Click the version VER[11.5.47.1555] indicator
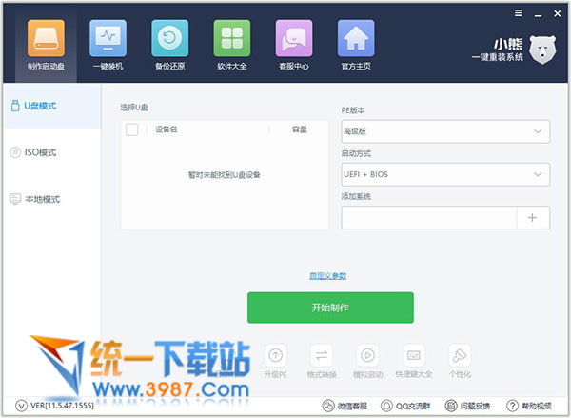Image resolution: width=571 pixels, height=418 pixels. point(54,406)
